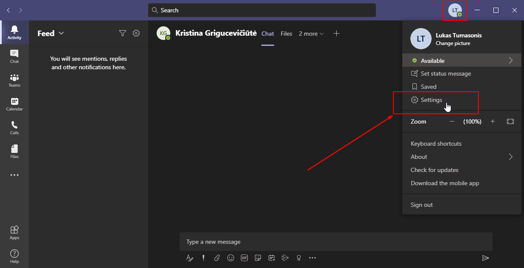Navigate back with the left arrow
524x268 pixels.
click(8, 10)
